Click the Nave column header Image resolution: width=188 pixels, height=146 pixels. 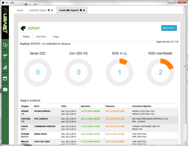click(37, 106)
